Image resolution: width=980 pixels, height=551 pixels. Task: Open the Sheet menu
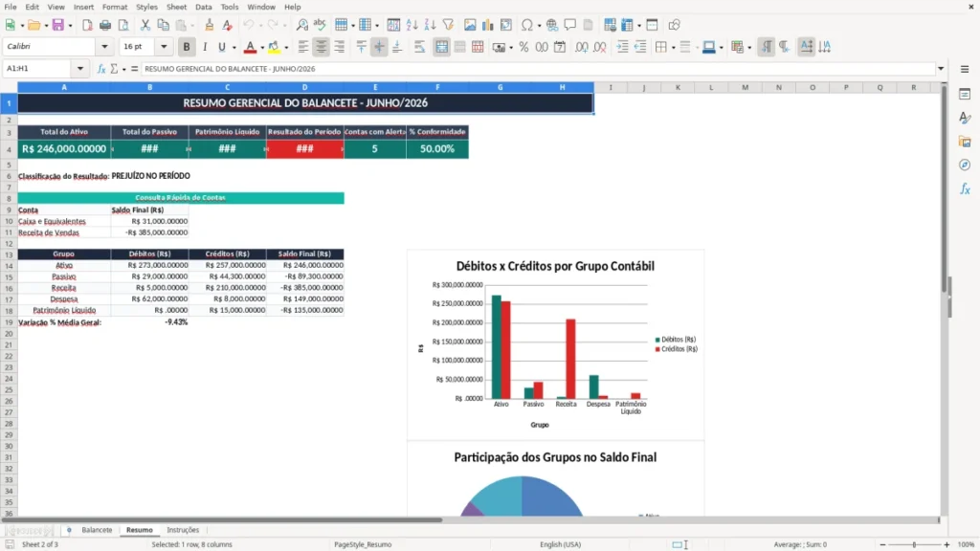pos(176,7)
